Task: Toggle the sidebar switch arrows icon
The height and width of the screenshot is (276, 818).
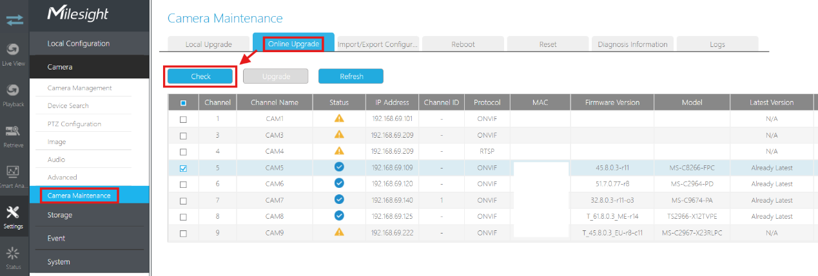Action: [14, 21]
